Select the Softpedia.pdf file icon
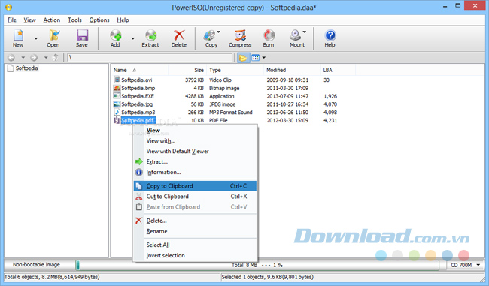This screenshot has height=286, width=489. pos(117,120)
